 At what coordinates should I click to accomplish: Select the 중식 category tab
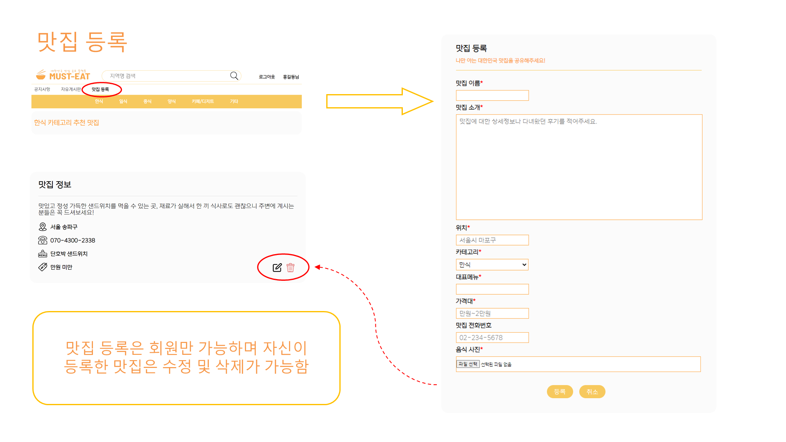147,101
